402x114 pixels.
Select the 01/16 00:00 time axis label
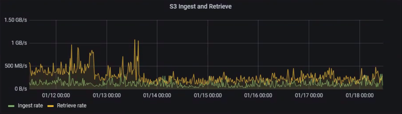(x=258, y=95)
